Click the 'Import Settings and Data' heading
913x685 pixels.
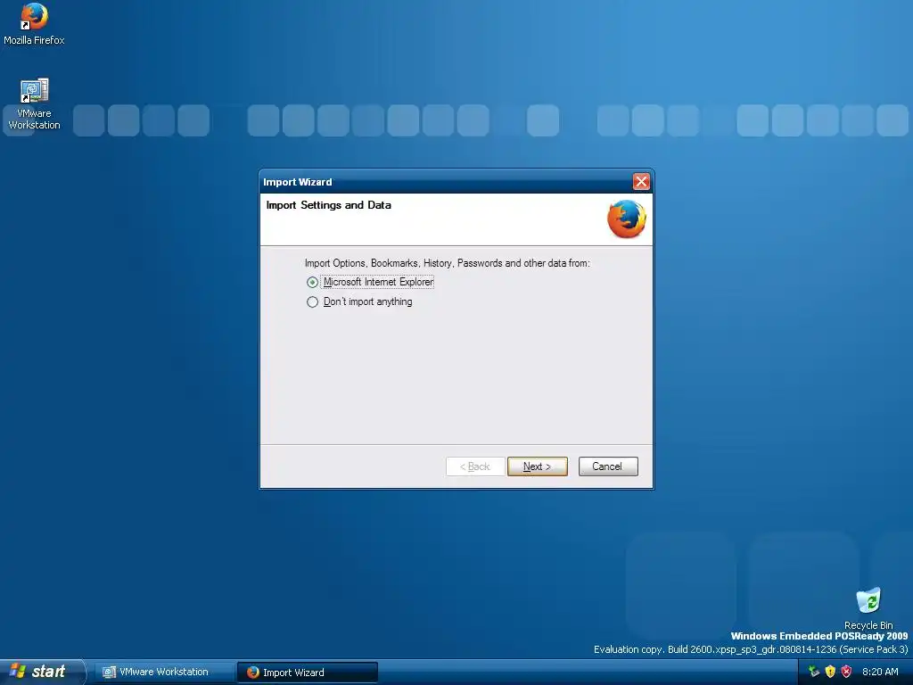328,205
